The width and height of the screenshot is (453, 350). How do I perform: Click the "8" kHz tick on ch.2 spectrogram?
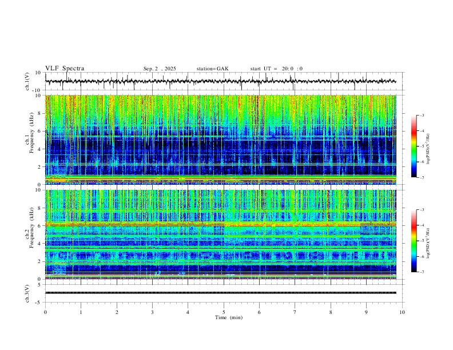point(40,208)
